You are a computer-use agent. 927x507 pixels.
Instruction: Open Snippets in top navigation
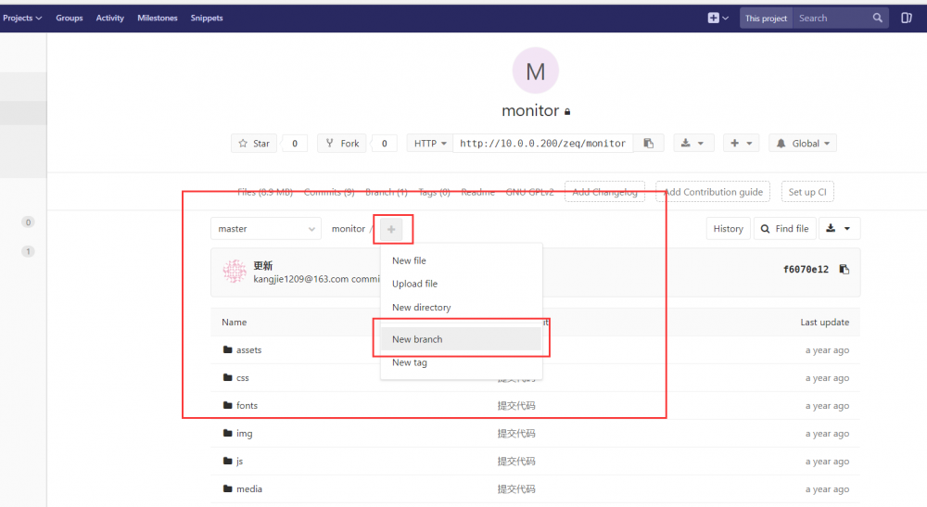click(x=207, y=18)
